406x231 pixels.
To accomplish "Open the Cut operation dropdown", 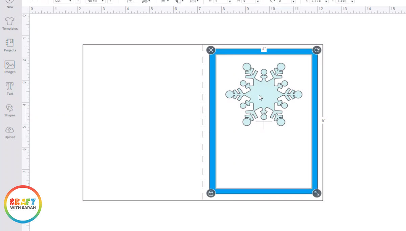I will coord(63,1).
